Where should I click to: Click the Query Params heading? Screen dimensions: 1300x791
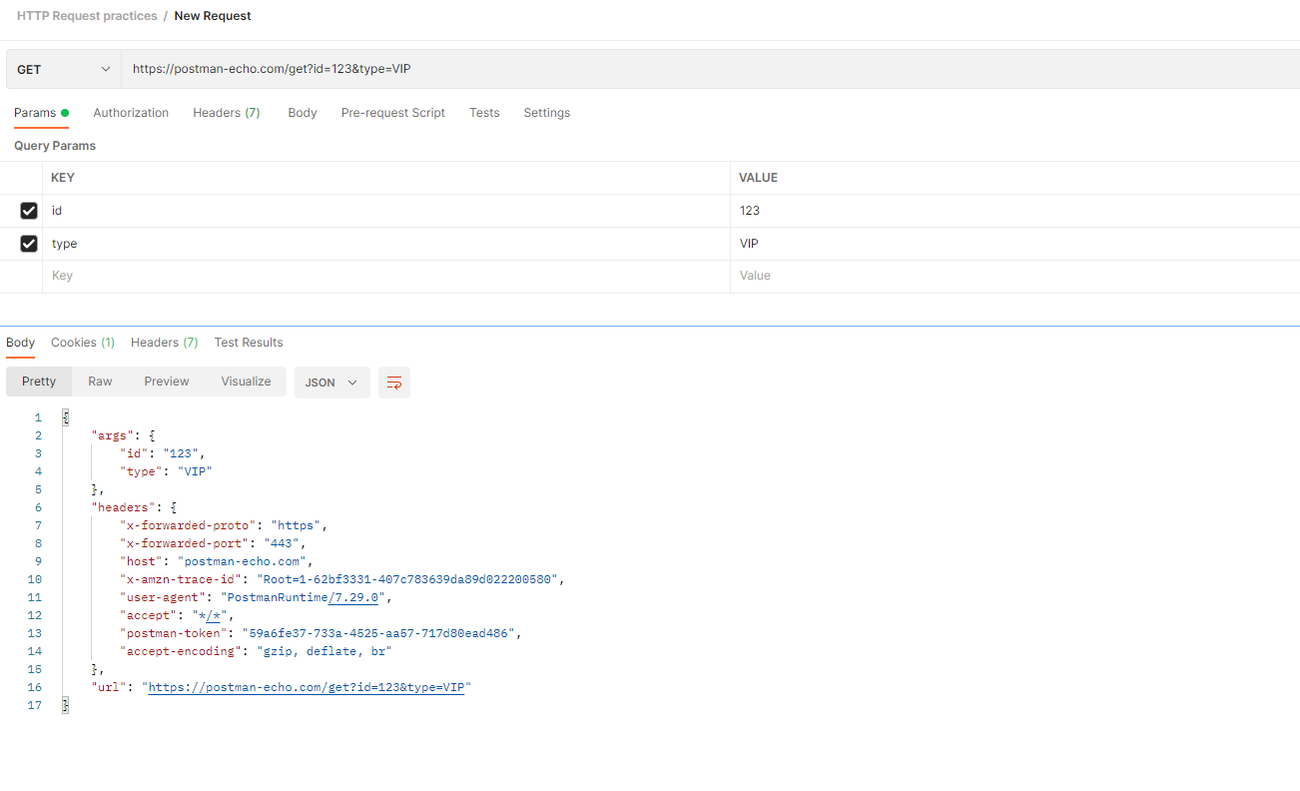pyautogui.click(x=55, y=146)
